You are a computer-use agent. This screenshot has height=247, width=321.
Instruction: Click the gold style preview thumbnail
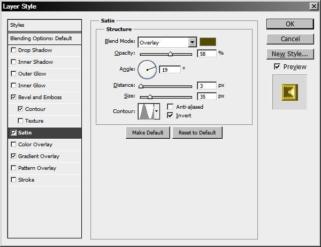tap(289, 92)
